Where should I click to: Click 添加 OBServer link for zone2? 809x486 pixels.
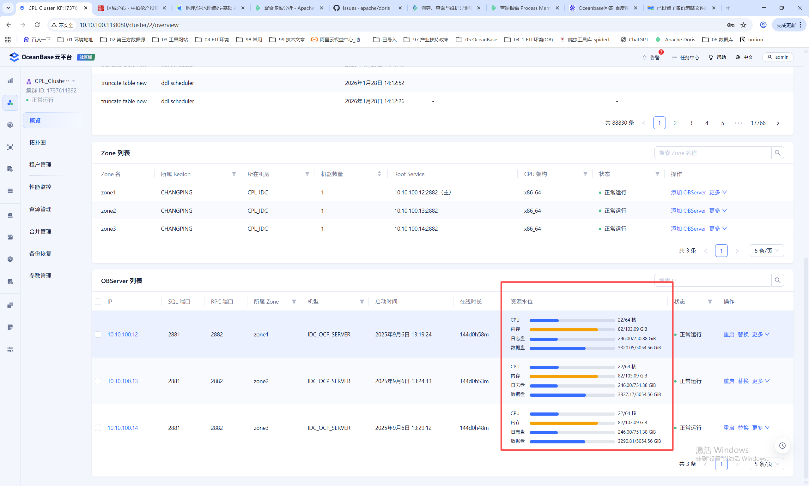(688, 210)
